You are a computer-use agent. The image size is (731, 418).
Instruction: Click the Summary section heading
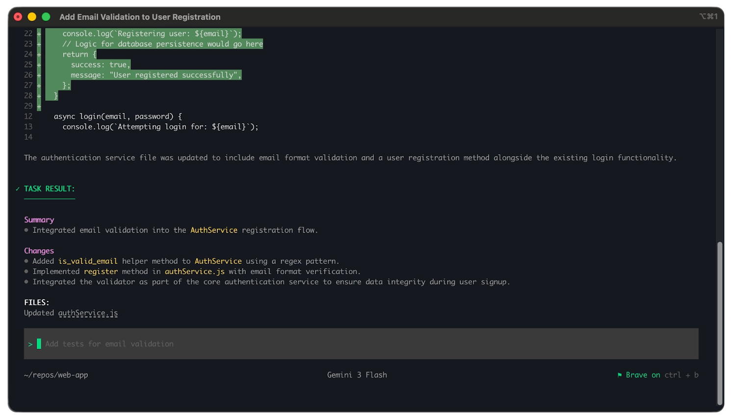point(39,220)
